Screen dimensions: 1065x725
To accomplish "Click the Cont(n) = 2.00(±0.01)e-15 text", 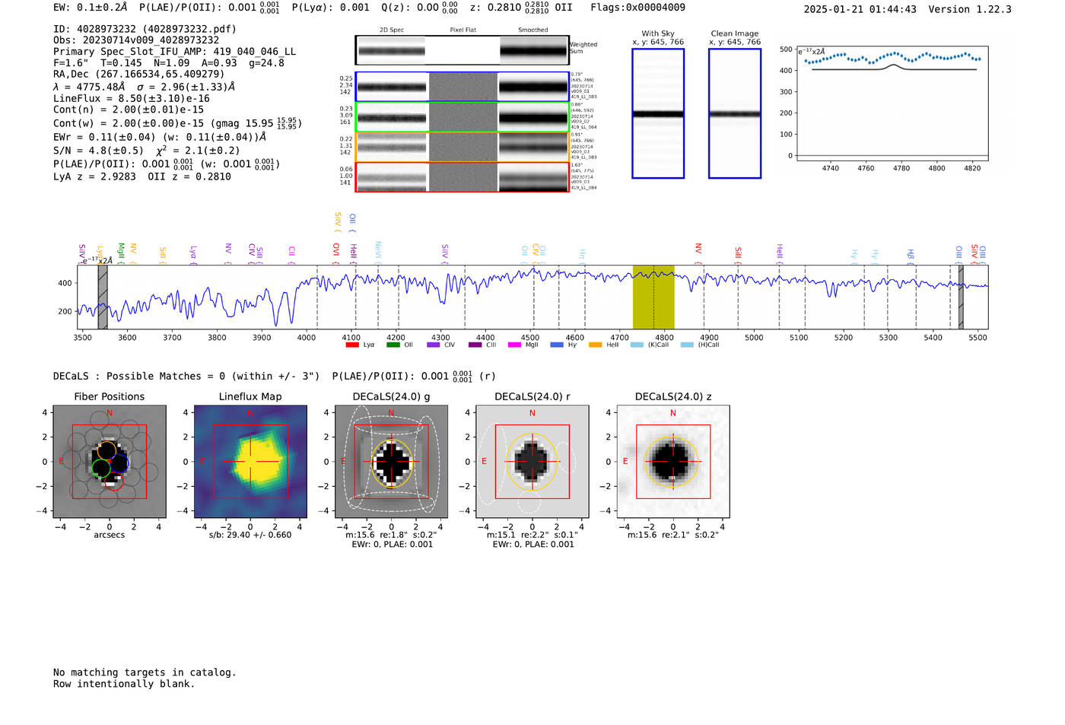I will (x=129, y=110).
